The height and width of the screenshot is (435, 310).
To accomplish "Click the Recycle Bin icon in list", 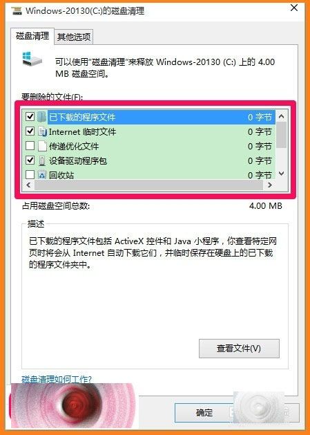I will (x=42, y=175).
